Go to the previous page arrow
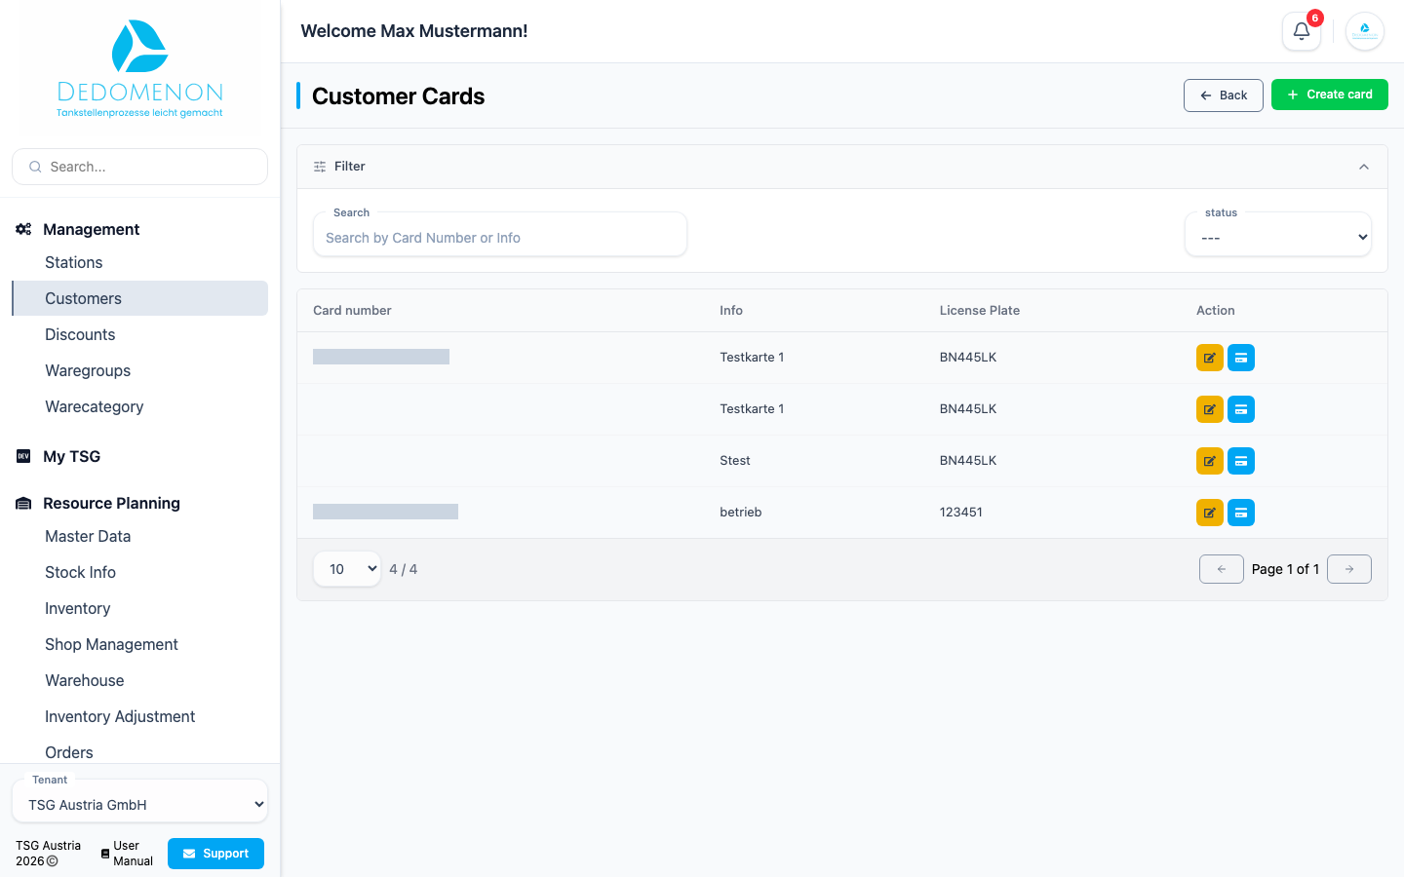 coord(1222,569)
